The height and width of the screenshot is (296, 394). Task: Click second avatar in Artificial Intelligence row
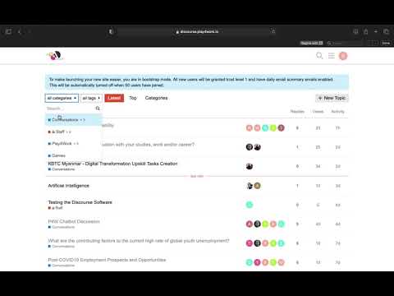click(x=257, y=186)
